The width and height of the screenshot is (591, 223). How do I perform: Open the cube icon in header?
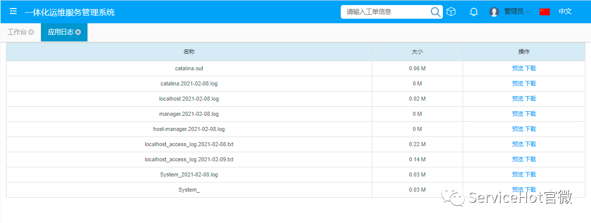(x=451, y=12)
